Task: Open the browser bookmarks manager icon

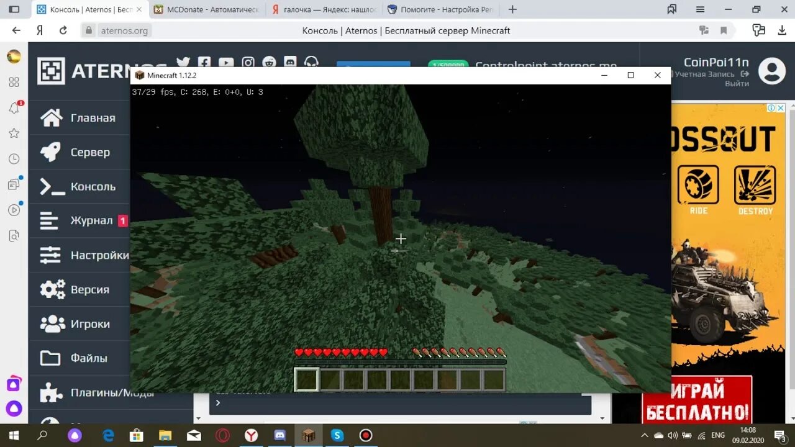Action: 671,9
